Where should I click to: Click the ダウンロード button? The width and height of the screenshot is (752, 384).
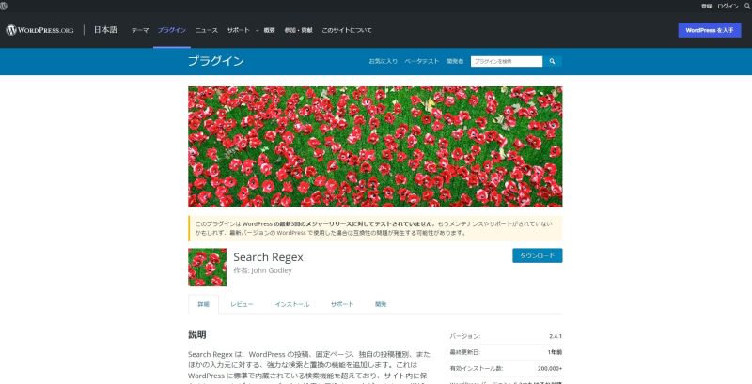pos(537,255)
